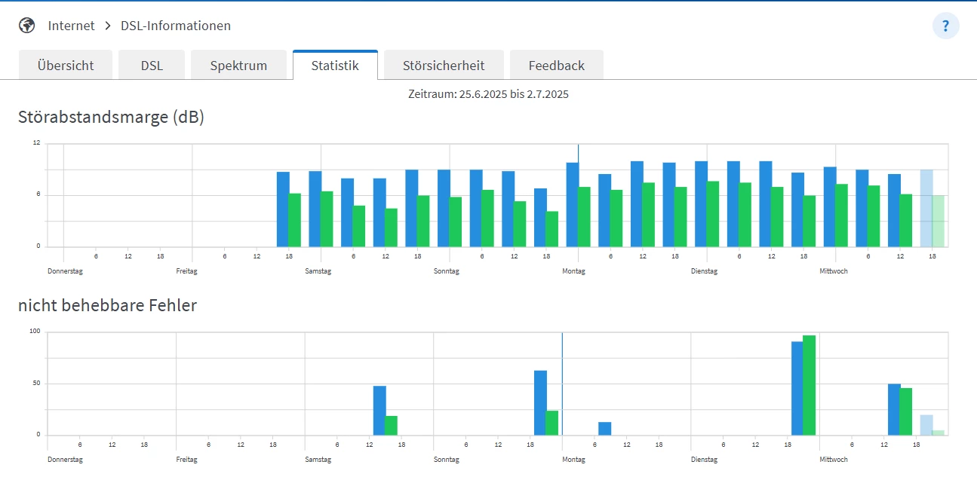Image resolution: width=977 pixels, height=480 pixels.
Task: Click the Zeitraum date range text
Action: pos(488,94)
